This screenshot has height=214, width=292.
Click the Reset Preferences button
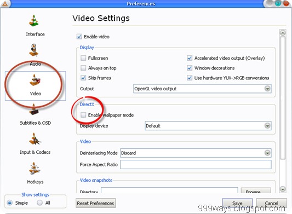pyautogui.click(x=95, y=203)
